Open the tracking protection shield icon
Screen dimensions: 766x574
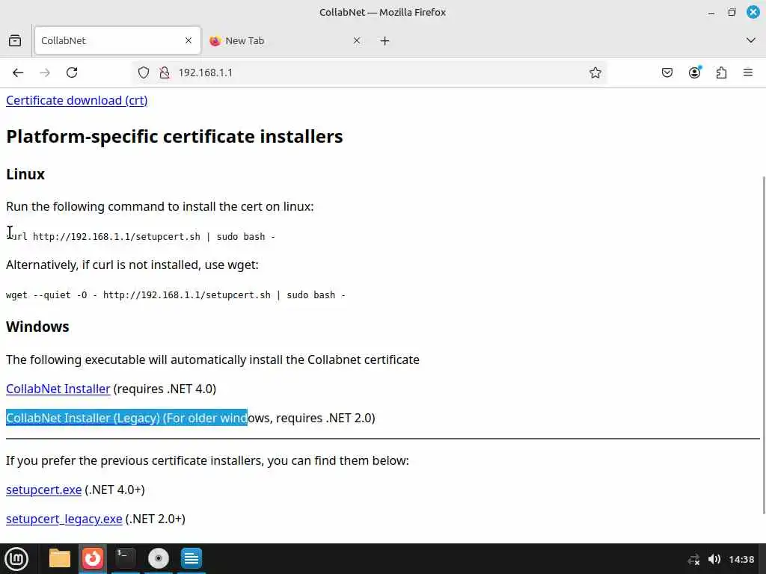click(143, 72)
